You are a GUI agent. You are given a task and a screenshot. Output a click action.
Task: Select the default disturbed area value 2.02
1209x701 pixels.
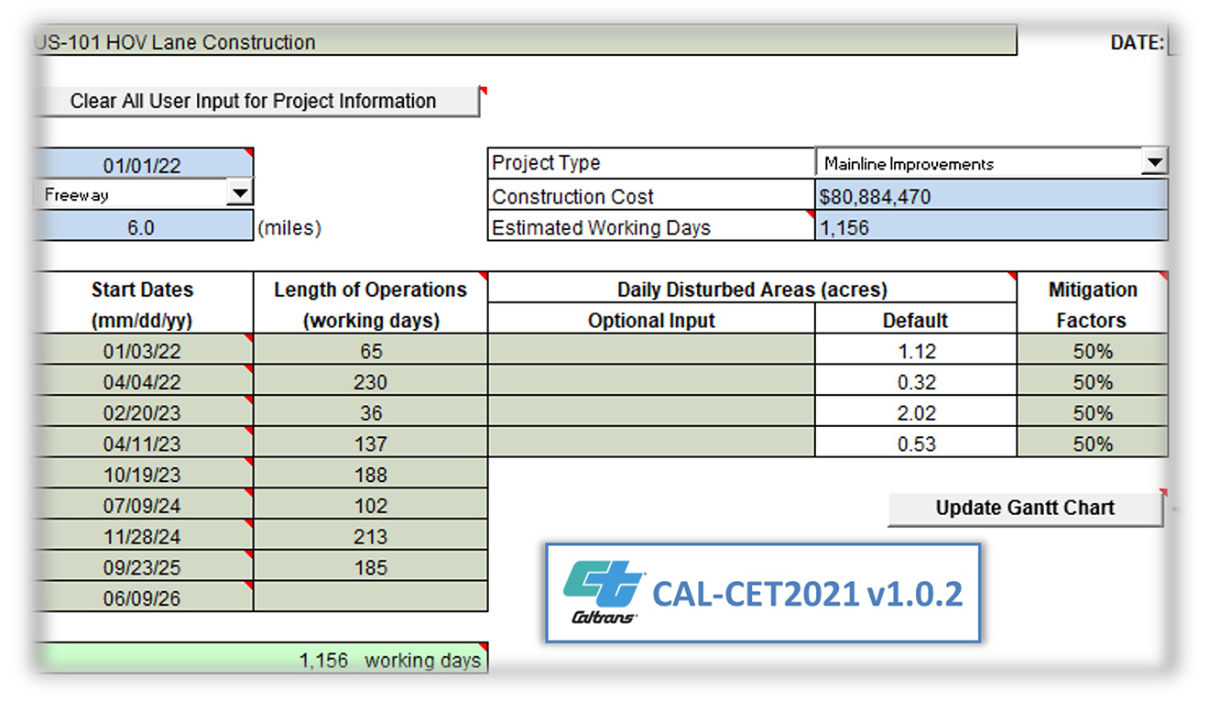pyautogui.click(x=916, y=412)
